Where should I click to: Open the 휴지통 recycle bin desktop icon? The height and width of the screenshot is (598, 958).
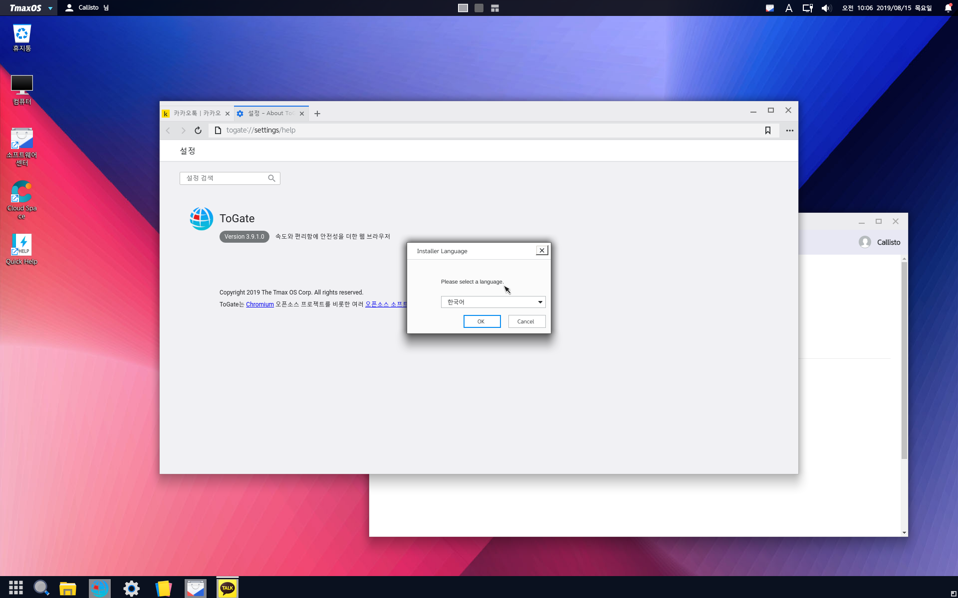pos(22,37)
